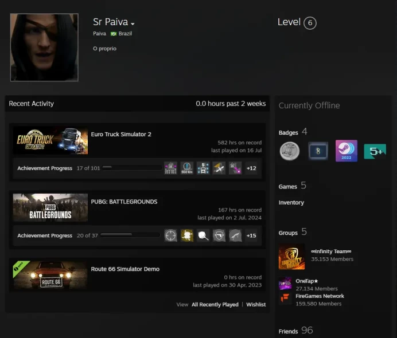Screen dimensions: 397x338
Task: Click the 35,153 Members text
Action: tap(332, 259)
